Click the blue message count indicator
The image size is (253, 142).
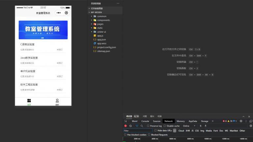pos(235,121)
